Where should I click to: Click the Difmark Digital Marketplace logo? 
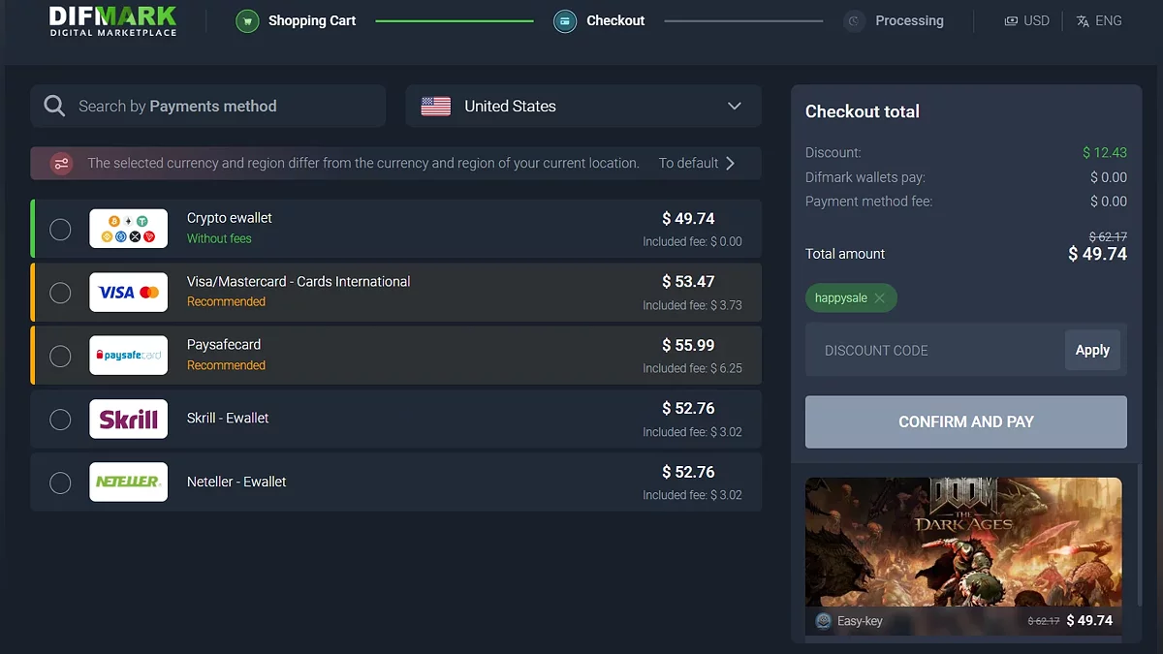pos(112,21)
